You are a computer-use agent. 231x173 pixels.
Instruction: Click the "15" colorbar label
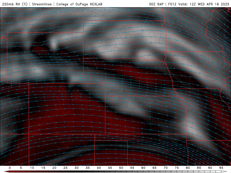coord(43,168)
